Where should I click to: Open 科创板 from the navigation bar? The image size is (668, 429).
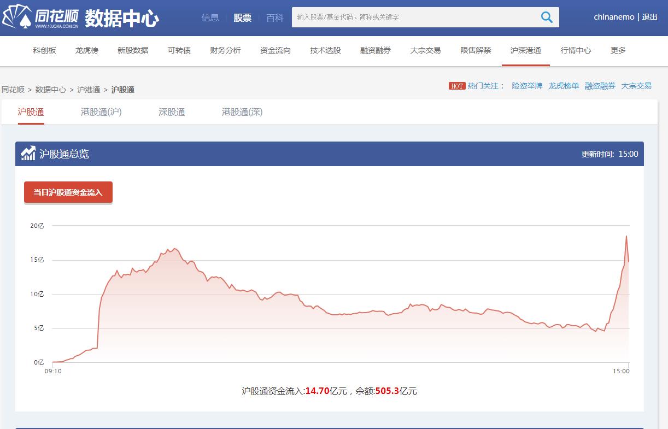coord(44,50)
